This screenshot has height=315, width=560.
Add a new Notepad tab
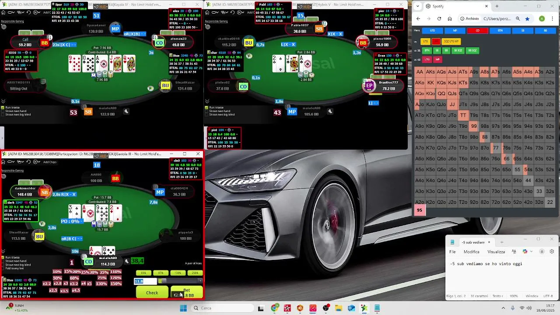(502, 242)
